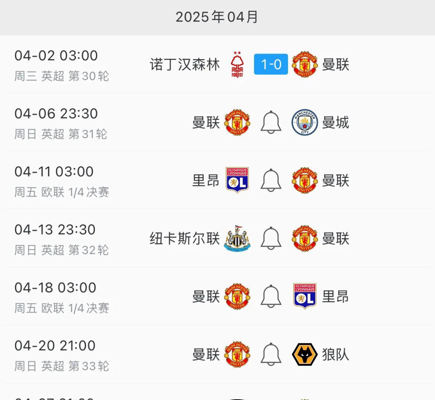Turn on bell alert for 04-18 曼联 vs 里昂 match
The width and height of the screenshot is (435, 400).
pyautogui.click(x=271, y=296)
